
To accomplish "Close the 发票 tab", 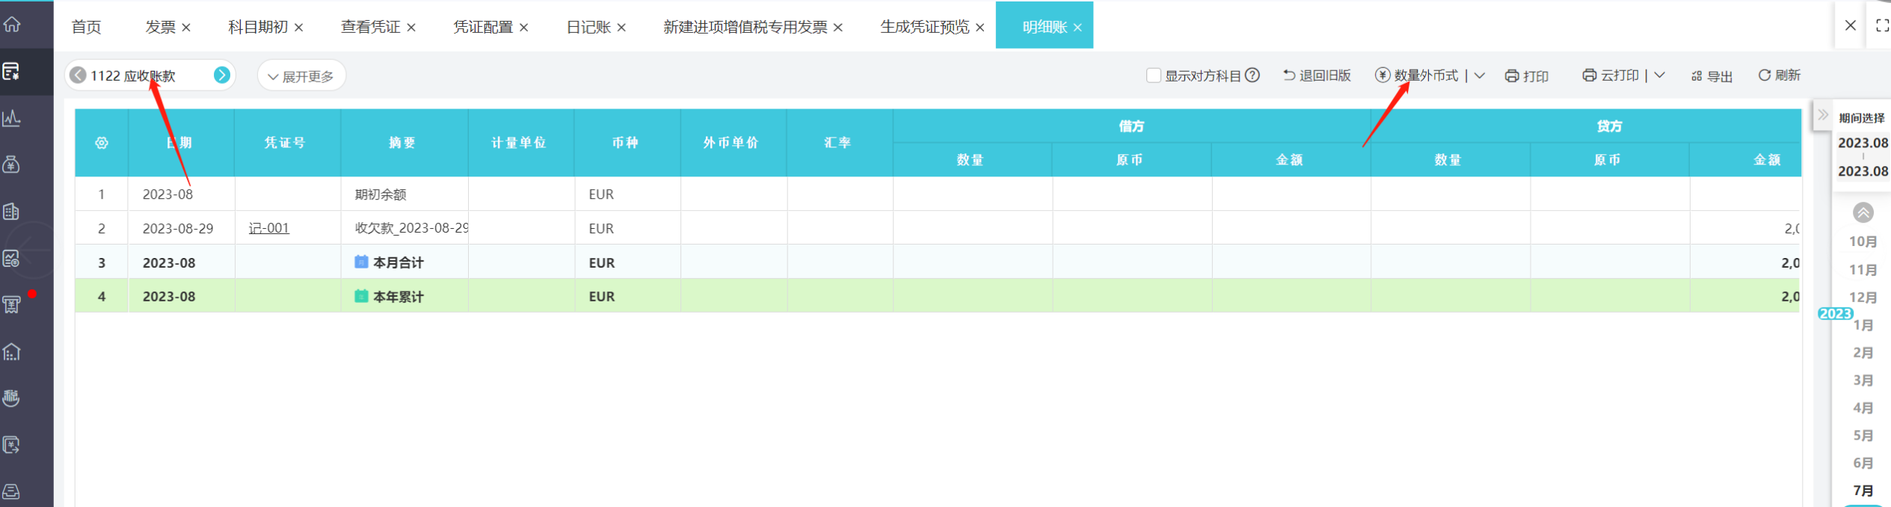I will (x=186, y=28).
